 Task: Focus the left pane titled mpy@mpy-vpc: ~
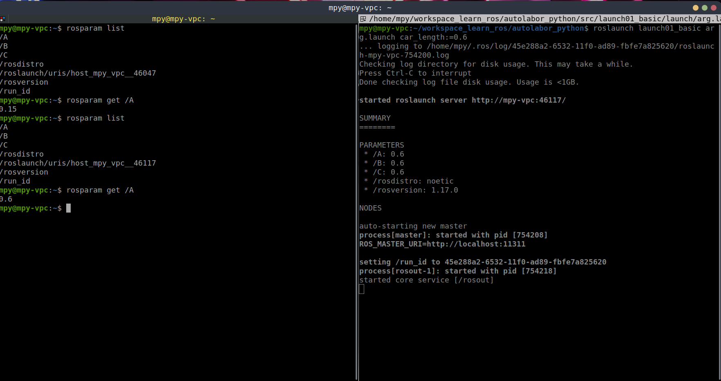tap(183, 19)
